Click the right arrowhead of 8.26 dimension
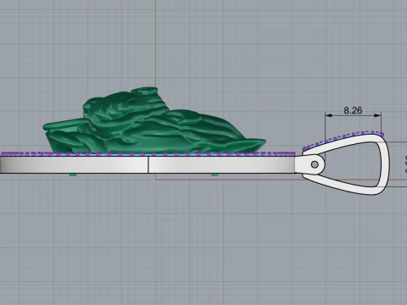Viewport: 407px width, 305px height. click(x=377, y=115)
